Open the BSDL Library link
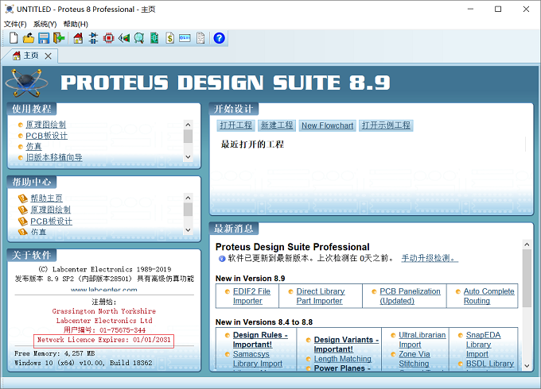Screen dimensions: 541x389 pyautogui.click(x=489, y=364)
